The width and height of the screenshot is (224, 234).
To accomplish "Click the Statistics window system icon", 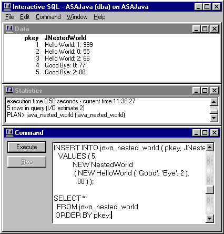I will (9, 91).
